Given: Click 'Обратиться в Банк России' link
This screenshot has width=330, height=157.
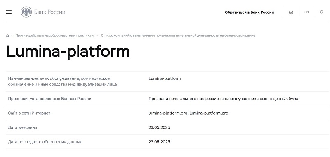Looking at the screenshot, I should pyautogui.click(x=250, y=12).
